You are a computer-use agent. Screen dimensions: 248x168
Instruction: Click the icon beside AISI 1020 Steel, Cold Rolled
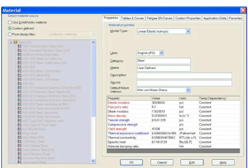tap(20, 71)
